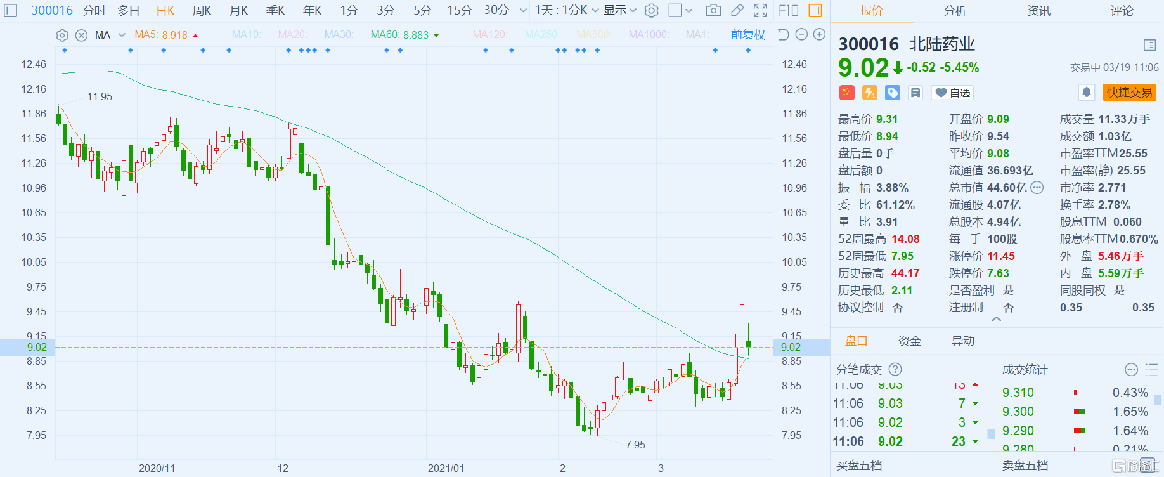The height and width of the screenshot is (477, 1164).
Task: Toggle the right quote panel icon
Action: (815, 11)
